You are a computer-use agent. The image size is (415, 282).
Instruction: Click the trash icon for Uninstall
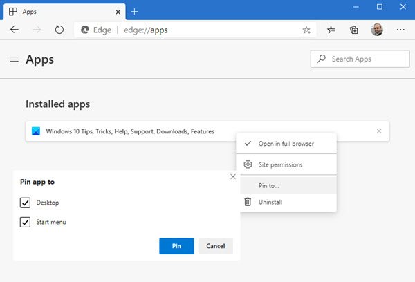(248, 202)
